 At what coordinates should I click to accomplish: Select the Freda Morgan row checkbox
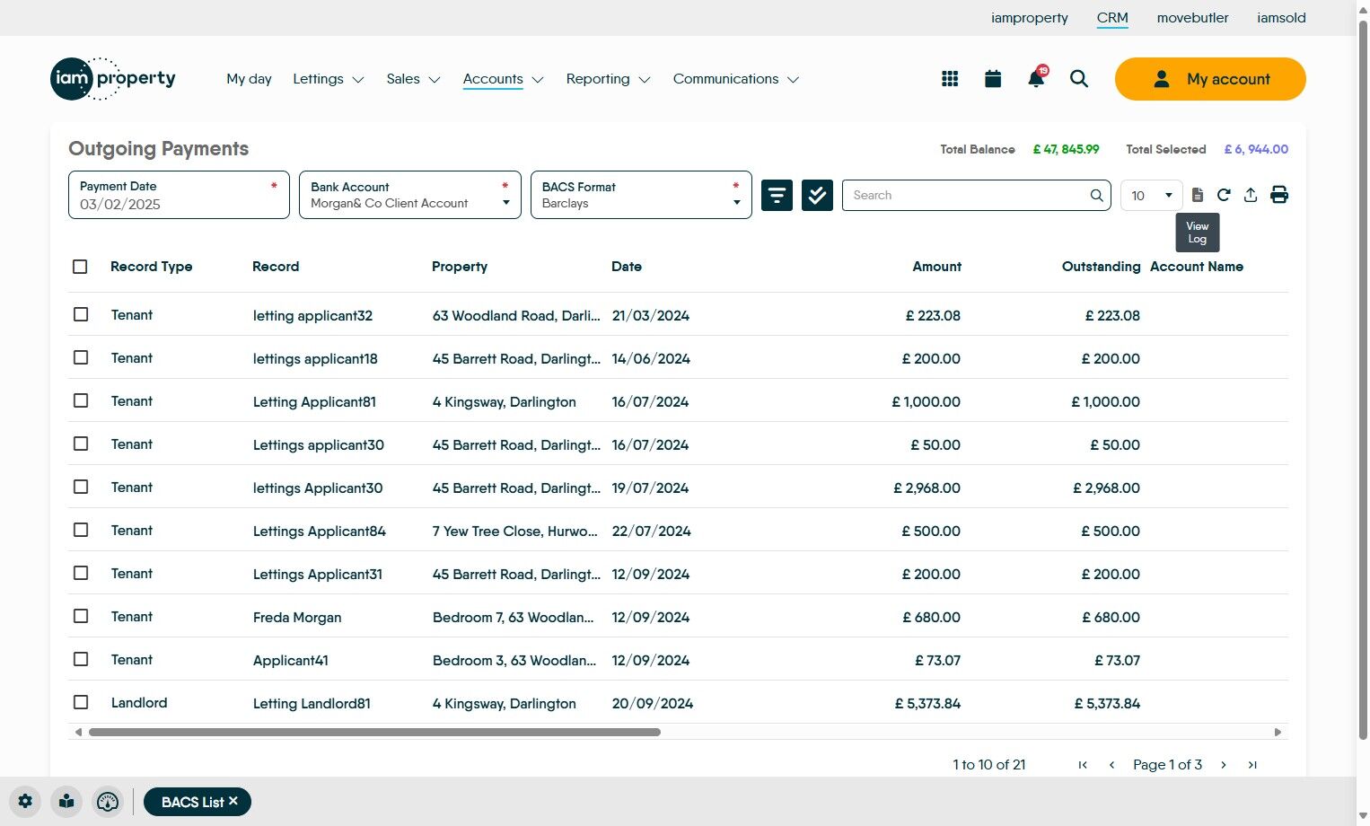pos(81,617)
